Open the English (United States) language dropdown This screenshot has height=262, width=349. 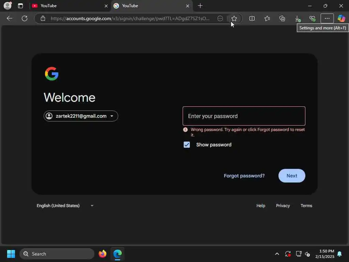(x=65, y=206)
